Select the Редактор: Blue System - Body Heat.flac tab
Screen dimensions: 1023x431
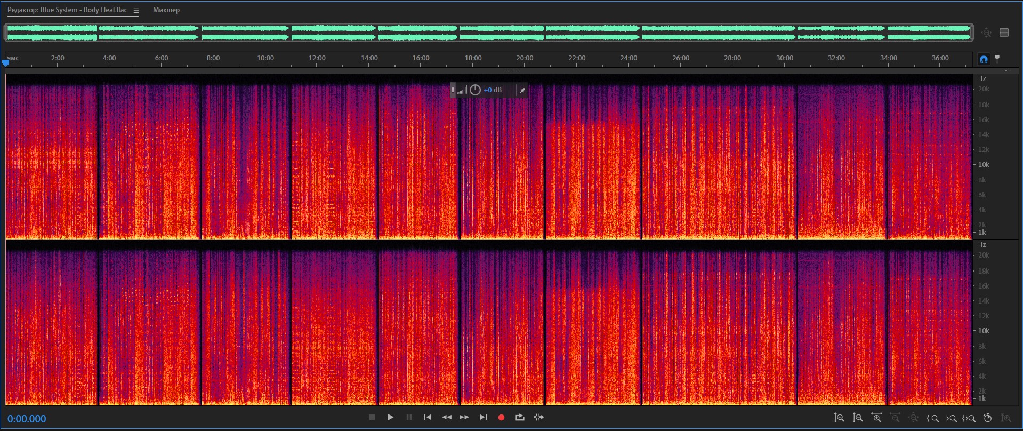(x=67, y=10)
